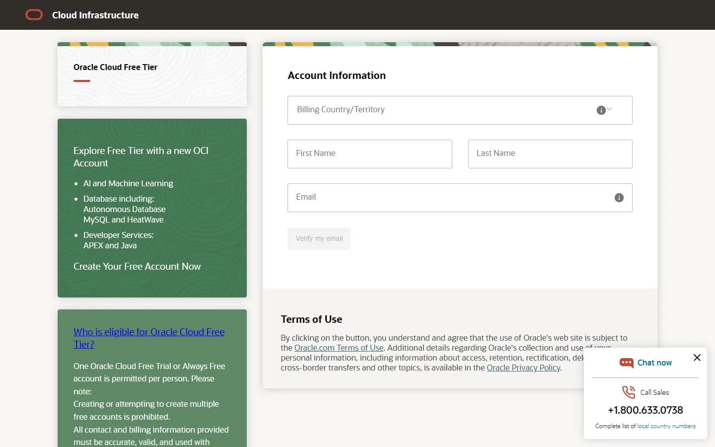Click the Billing Country info icon
This screenshot has width=715, height=447.
pyautogui.click(x=601, y=110)
